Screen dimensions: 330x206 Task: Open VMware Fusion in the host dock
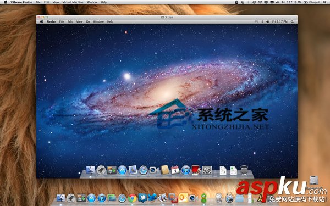(173, 198)
